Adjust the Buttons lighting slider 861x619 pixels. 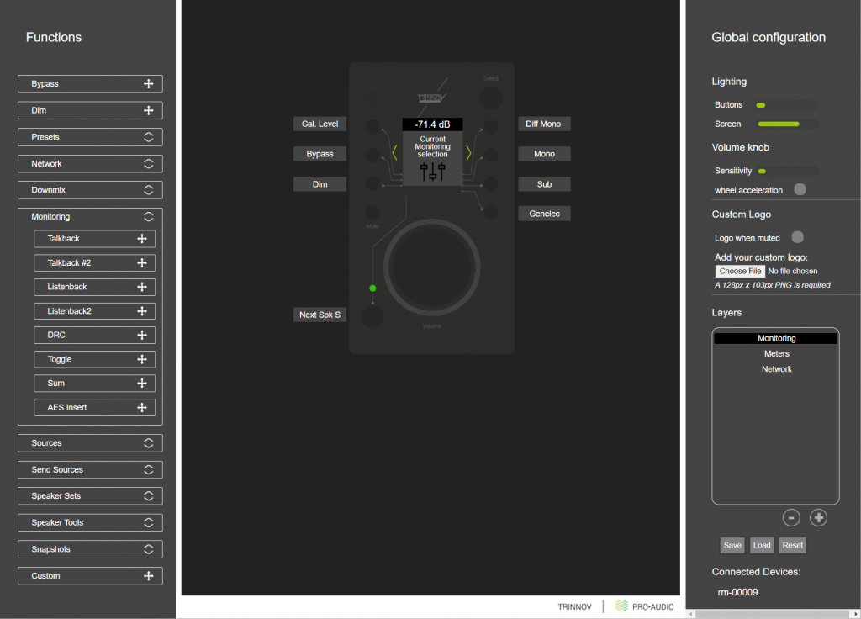[787, 105]
